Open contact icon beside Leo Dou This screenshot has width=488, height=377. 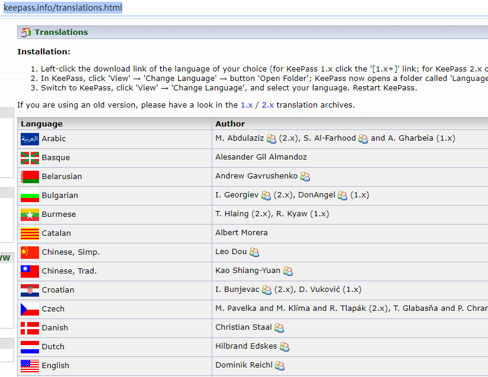click(x=254, y=252)
